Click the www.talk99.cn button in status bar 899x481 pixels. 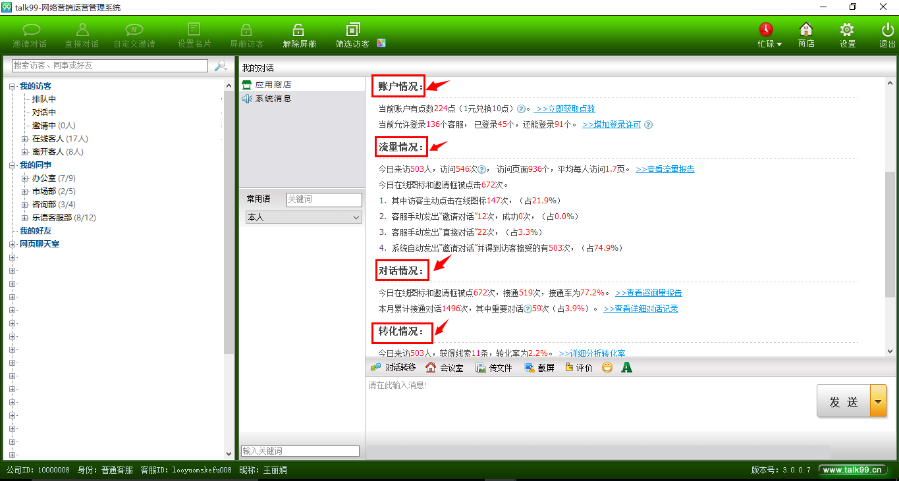(x=852, y=470)
